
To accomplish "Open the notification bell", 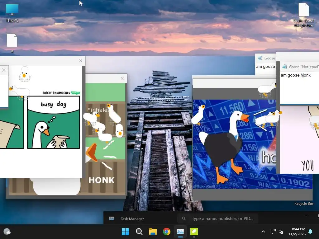I will (x=311, y=232).
